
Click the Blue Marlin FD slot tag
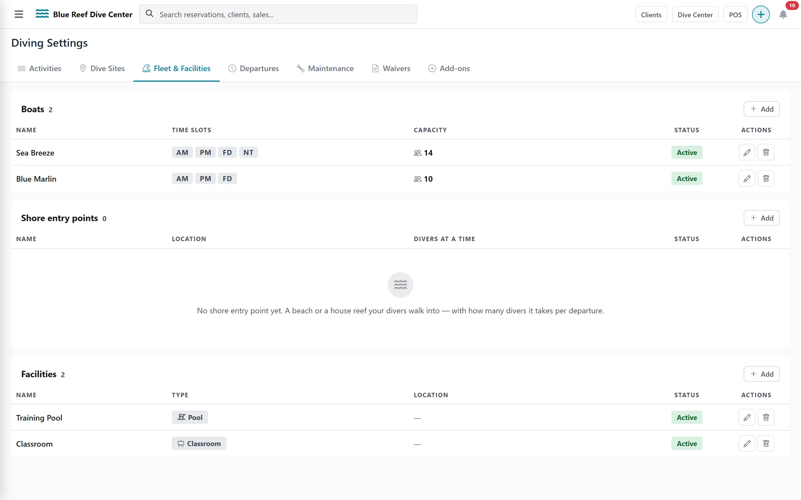pos(227,179)
